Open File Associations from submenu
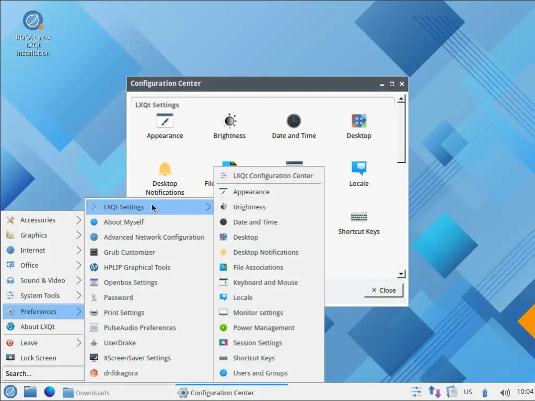 [x=269, y=267]
